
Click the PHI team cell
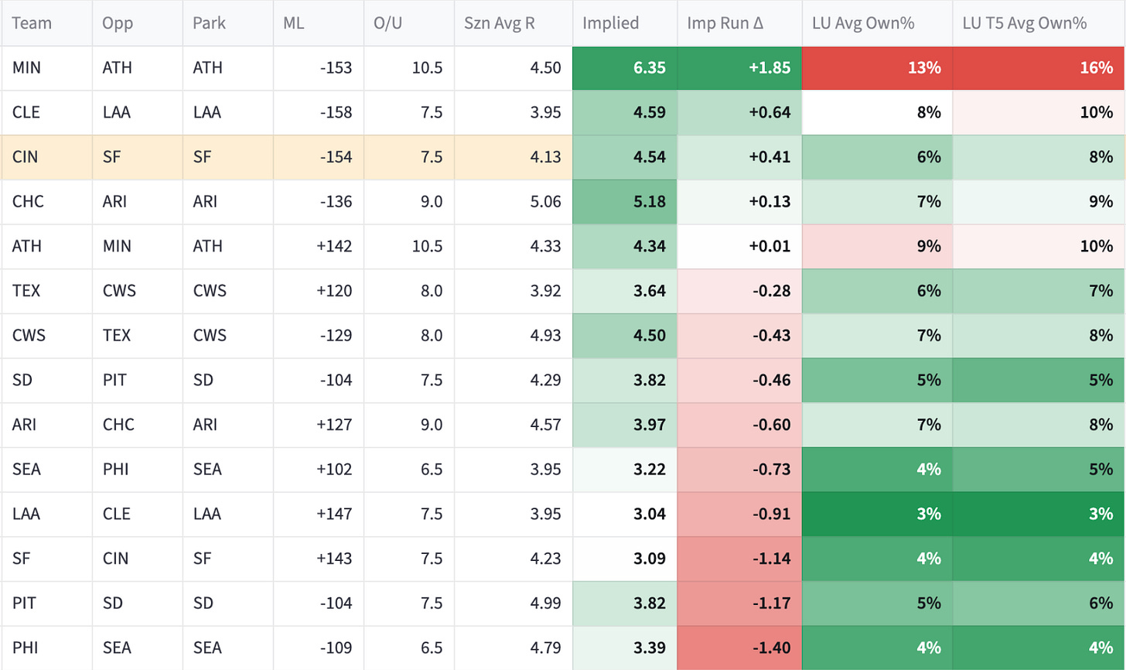[46, 648]
